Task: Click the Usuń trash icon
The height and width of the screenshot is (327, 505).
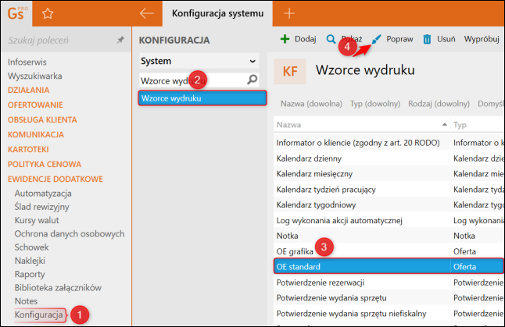Action: tap(428, 38)
